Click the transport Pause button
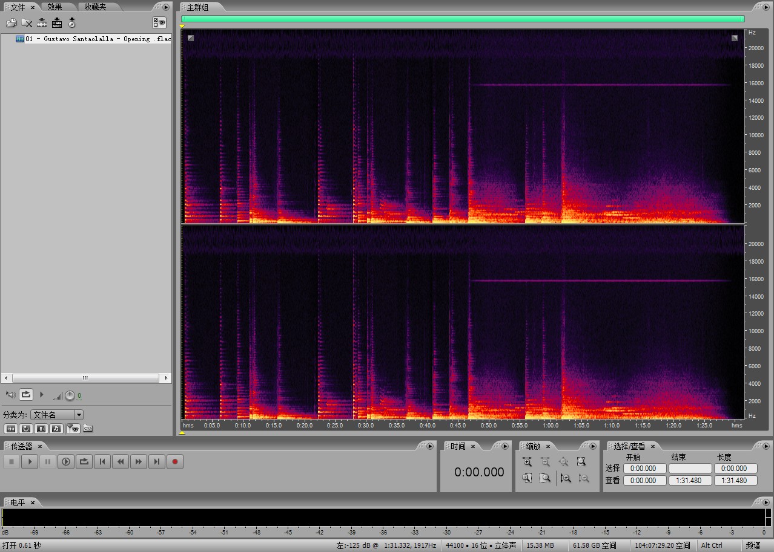The width and height of the screenshot is (774, 552). [x=48, y=462]
